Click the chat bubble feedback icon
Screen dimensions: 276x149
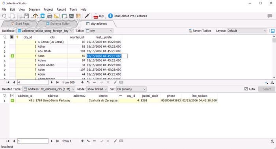point(270,16)
